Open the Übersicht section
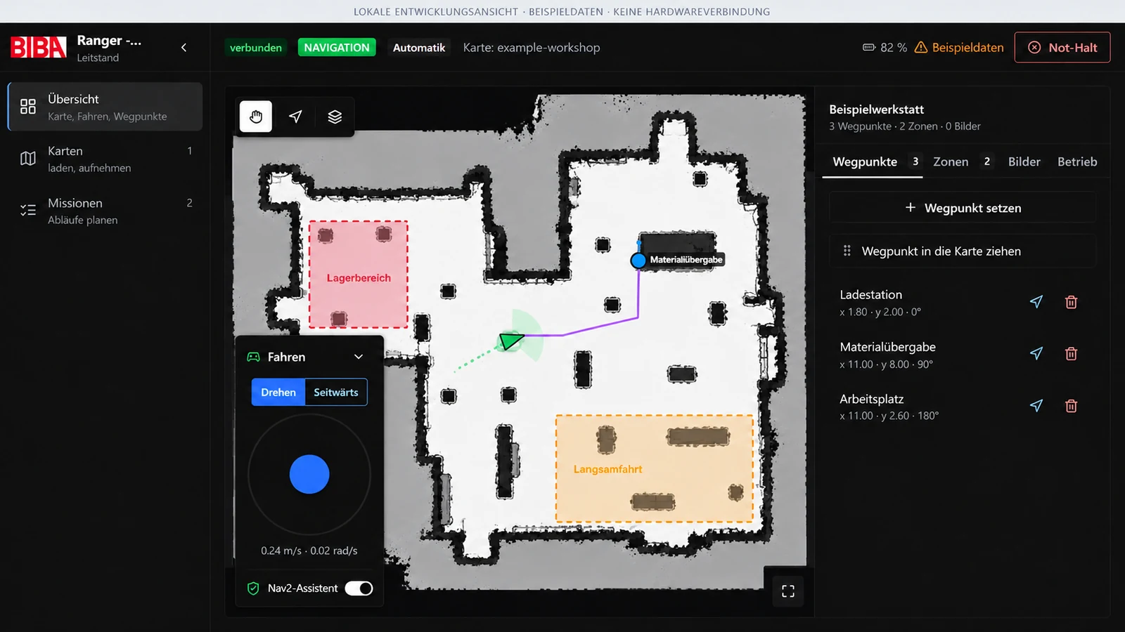Viewport: 1125px width, 632px height. tap(105, 107)
